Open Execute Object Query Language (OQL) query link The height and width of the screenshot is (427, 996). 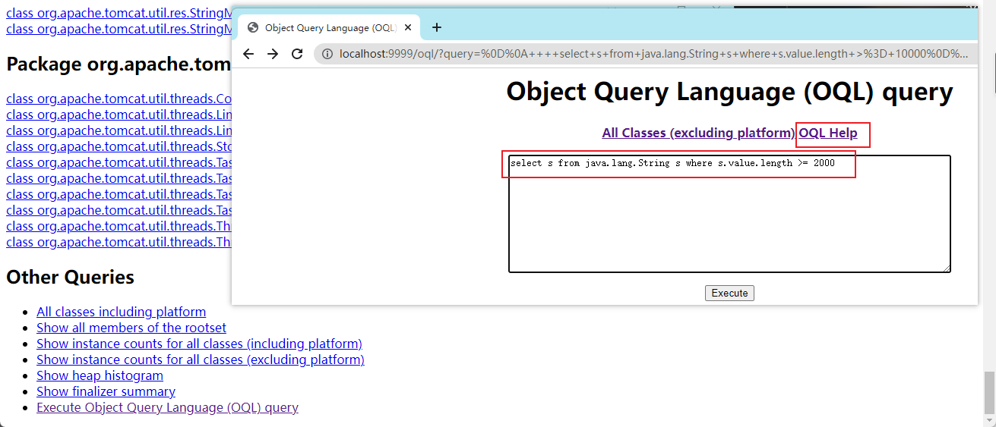point(167,407)
